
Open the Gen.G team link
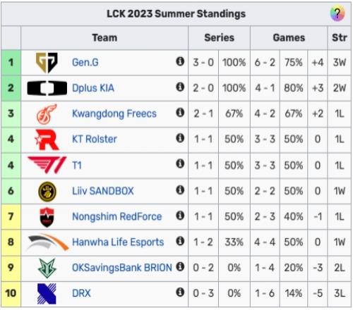click(x=85, y=63)
